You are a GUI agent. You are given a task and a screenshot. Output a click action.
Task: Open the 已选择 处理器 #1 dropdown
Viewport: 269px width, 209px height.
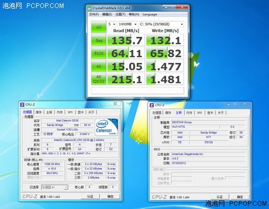54,188
